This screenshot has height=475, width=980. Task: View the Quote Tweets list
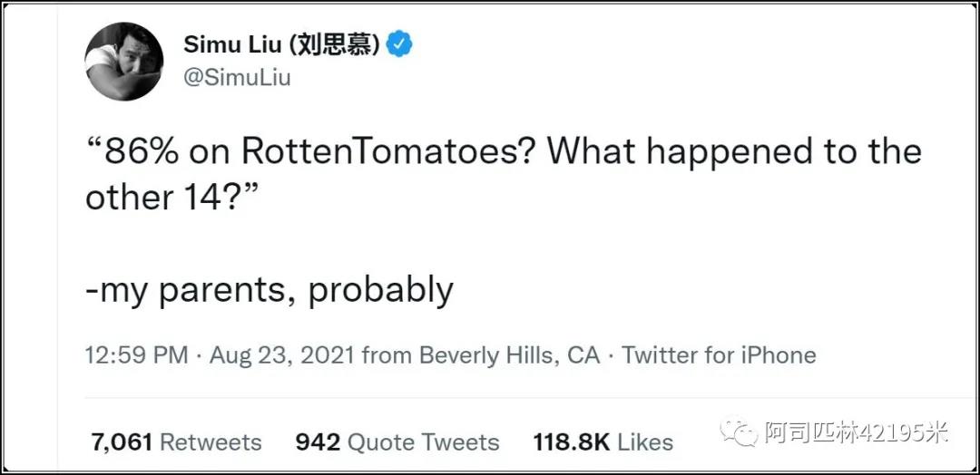[x=424, y=442]
